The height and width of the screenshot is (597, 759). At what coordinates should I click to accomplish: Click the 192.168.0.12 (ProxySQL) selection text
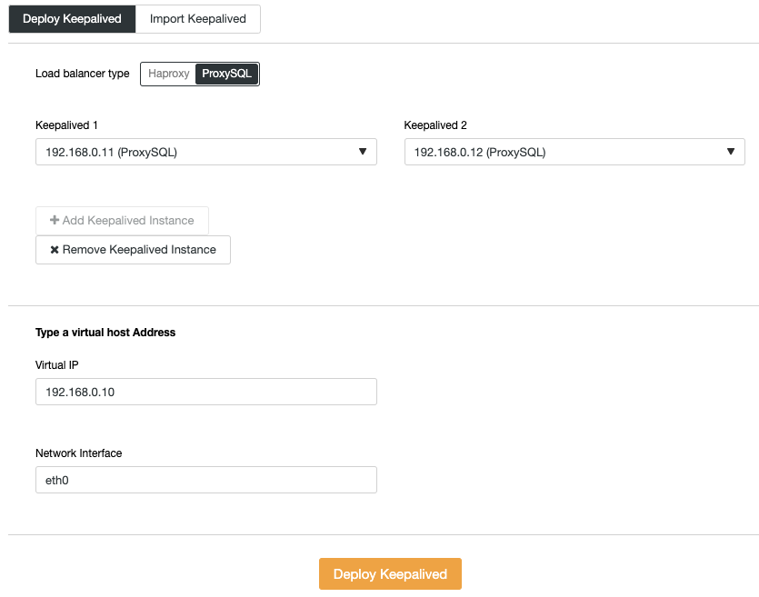pos(480,153)
